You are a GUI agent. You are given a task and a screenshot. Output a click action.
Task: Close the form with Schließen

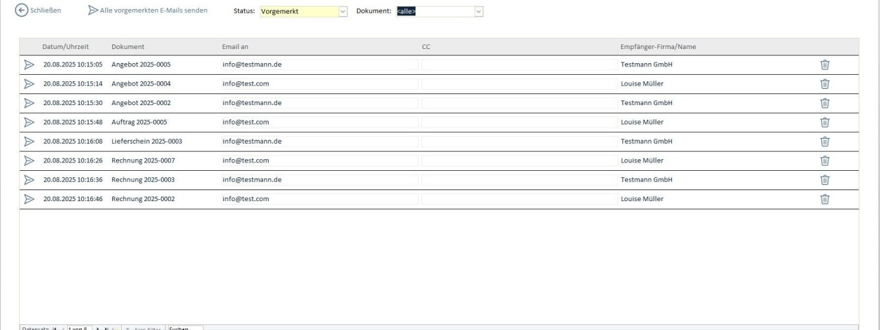(38, 10)
